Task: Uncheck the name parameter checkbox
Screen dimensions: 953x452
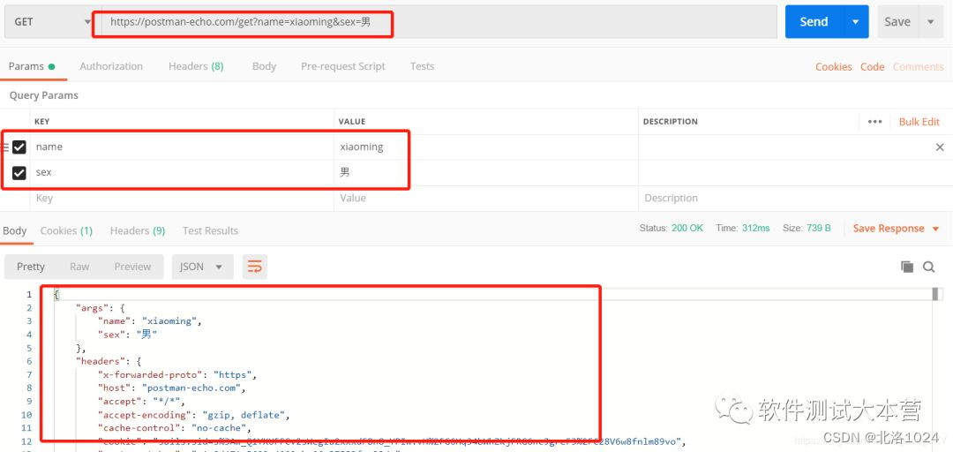Action: point(19,147)
